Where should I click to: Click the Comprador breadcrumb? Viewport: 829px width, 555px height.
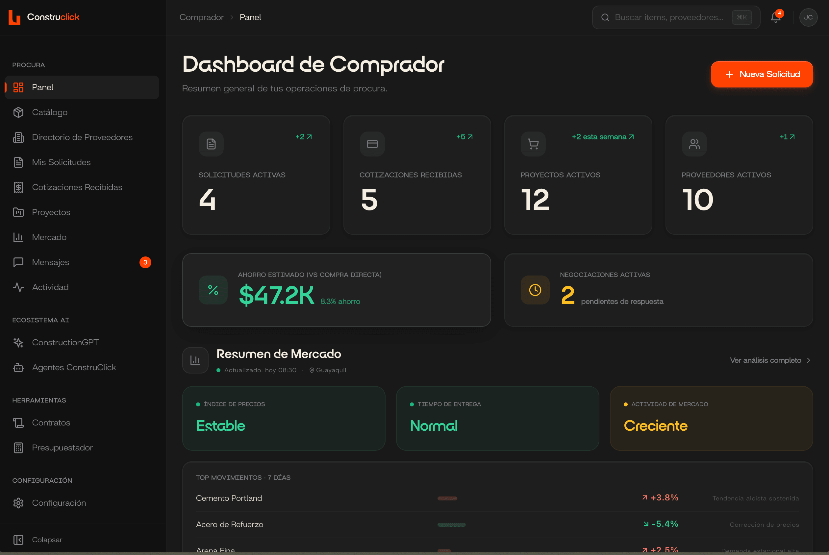point(202,17)
